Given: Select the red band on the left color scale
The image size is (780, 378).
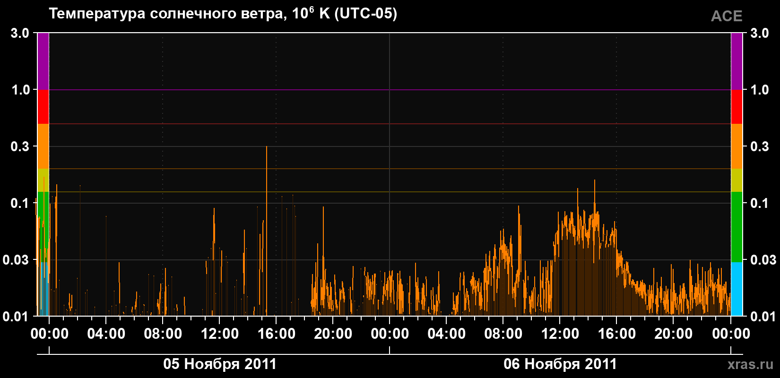Looking at the screenshot, I should pyautogui.click(x=43, y=107).
